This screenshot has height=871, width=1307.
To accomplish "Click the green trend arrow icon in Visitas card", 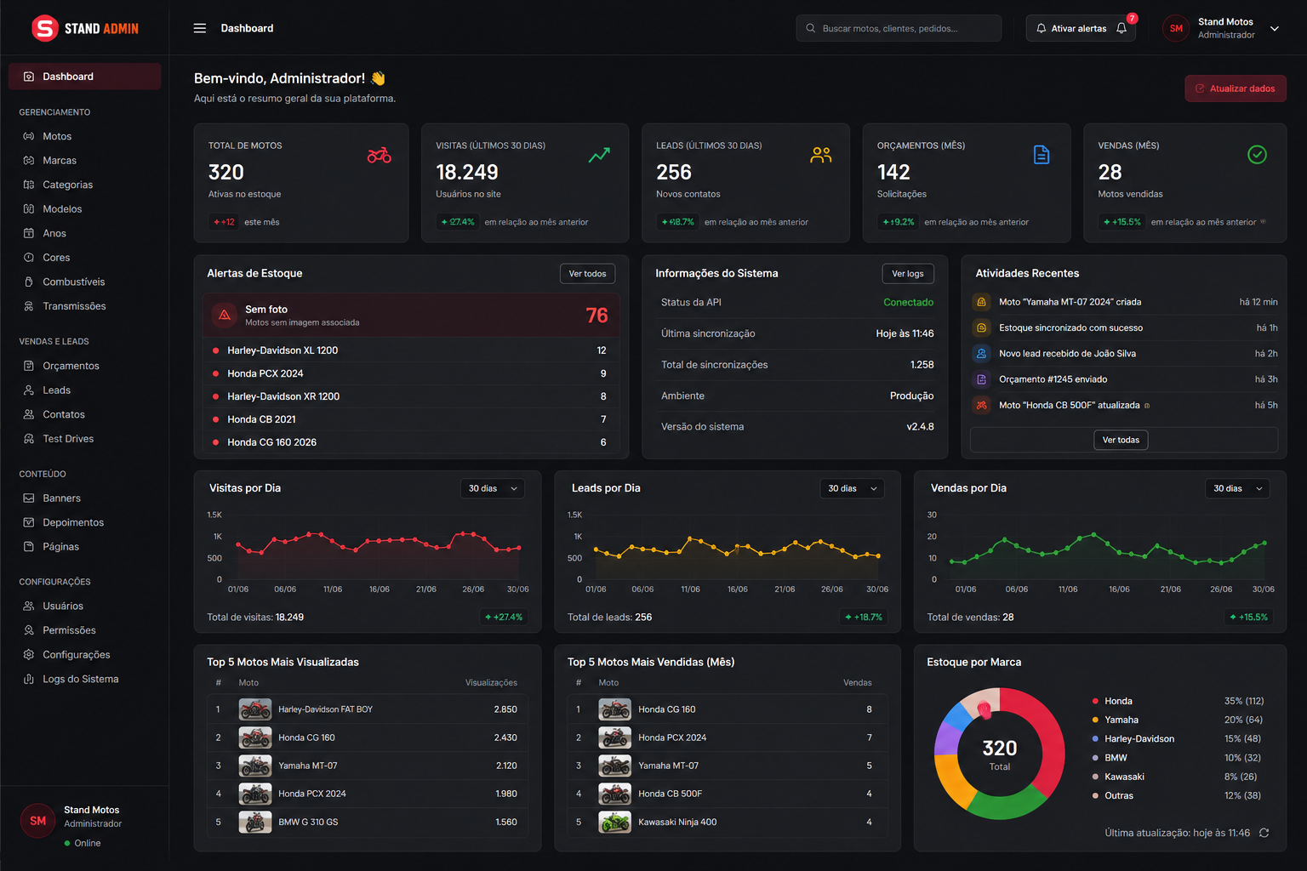I will (599, 155).
